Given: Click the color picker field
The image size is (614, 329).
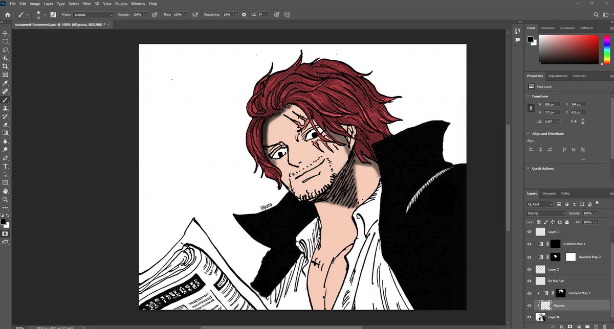Looking at the screenshot, I should point(568,50).
